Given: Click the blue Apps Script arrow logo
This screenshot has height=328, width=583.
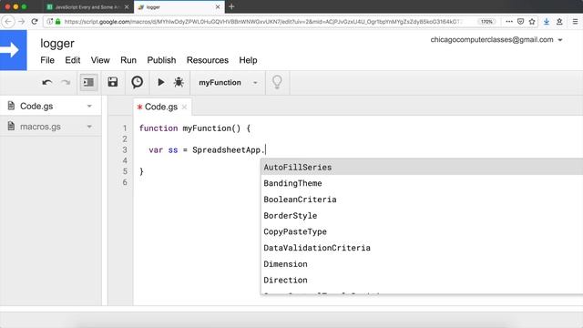Looking at the screenshot, I should (x=14, y=50).
